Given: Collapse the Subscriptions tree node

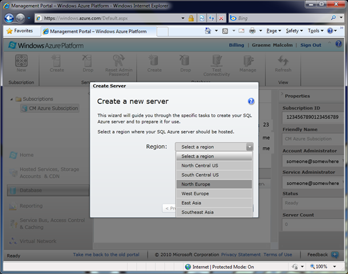Looking at the screenshot, I should tap(11, 99).
